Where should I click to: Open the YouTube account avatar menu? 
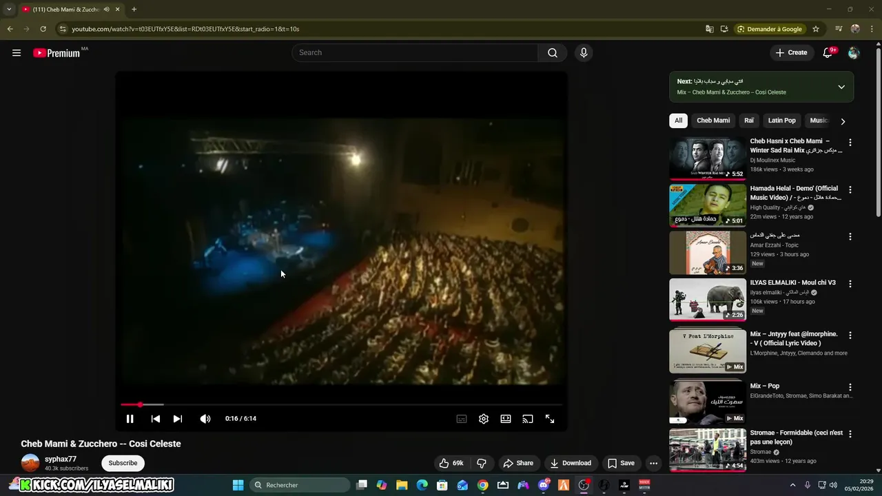click(x=854, y=53)
